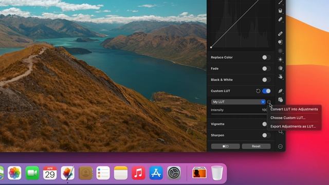Choose Convert LUT into Adjustments
The height and width of the screenshot is (185, 329).
click(x=294, y=109)
